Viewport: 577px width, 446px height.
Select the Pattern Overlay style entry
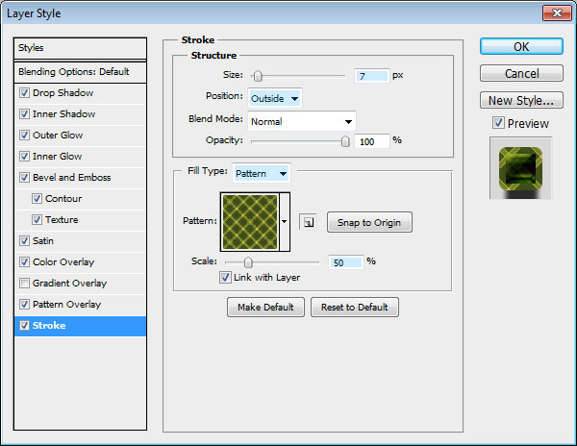pyautogui.click(x=66, y=305)
